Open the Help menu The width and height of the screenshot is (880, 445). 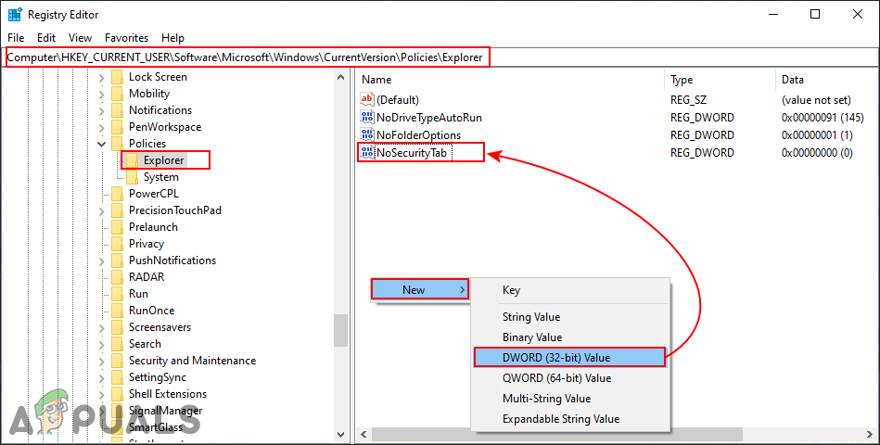(172, 38)
